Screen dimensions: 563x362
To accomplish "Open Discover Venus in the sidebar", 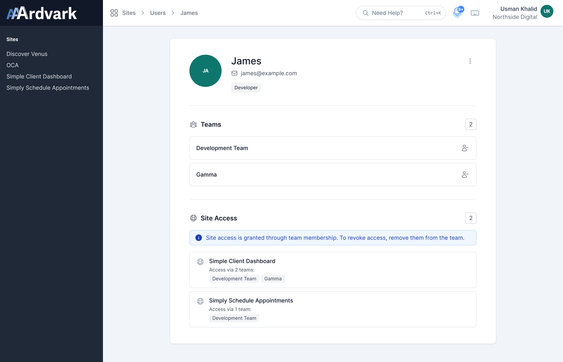I will tap(27, 54).
